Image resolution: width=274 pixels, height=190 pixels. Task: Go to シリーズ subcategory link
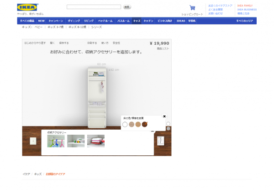[96, 27]
